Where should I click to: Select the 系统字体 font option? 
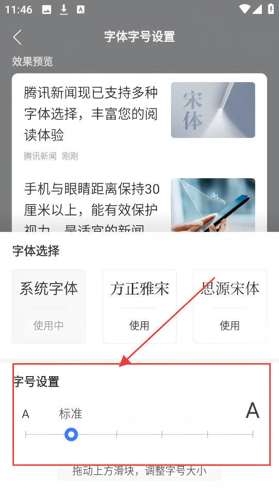tap(49, 306)
